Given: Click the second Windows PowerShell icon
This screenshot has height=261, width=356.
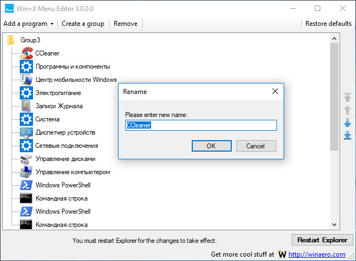Looking at the screenshot, I should [x=26, y=212].
